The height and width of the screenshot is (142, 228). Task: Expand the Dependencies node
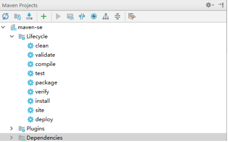[12, 138]
